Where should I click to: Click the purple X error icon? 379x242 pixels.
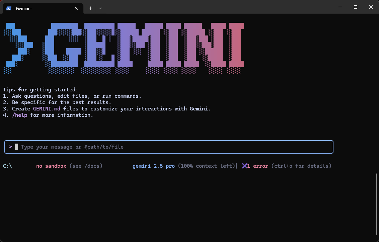click(x=244, y=166)
